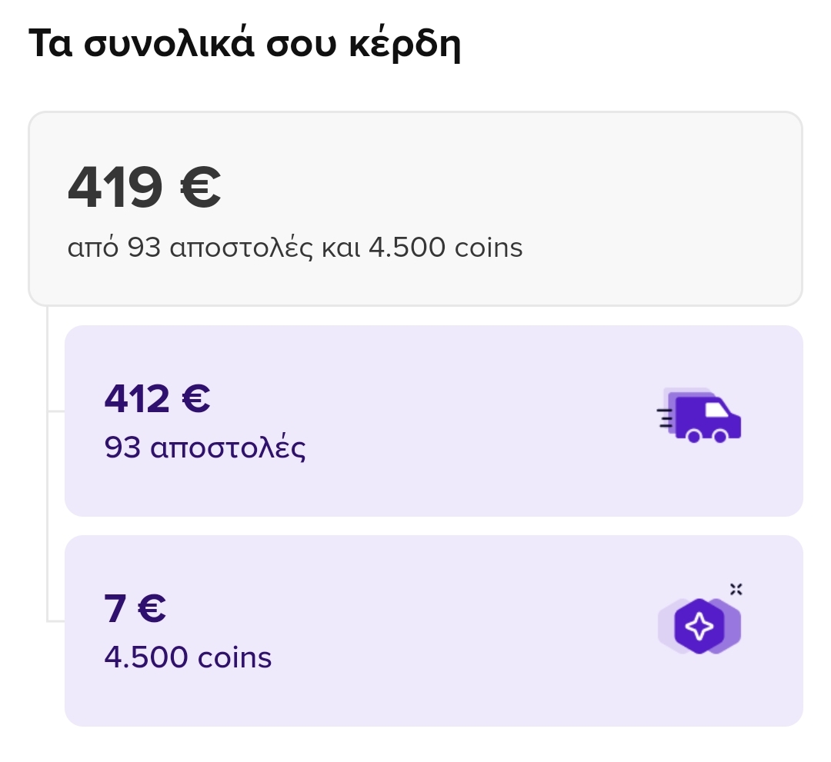Click the small sparkle above coins badge
This screenshot has height=762, width=831.
pyautogui.click(x=736, y=589)
